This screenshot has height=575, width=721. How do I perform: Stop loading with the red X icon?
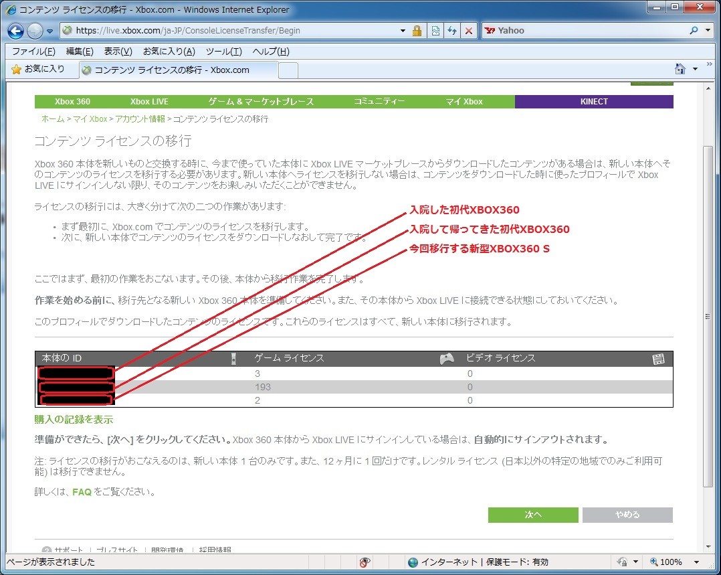pos(469,31)
